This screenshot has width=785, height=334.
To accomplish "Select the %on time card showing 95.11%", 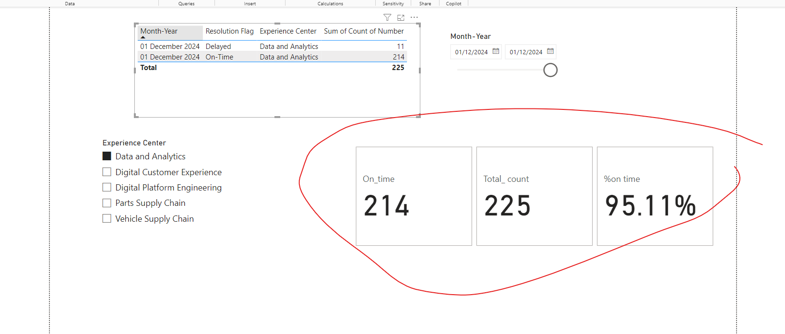I will coord(655,196).
